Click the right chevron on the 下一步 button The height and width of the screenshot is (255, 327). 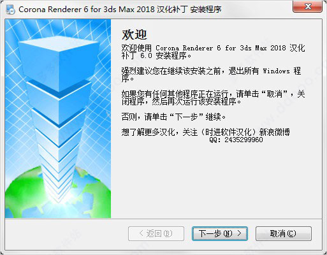[239, 233]
